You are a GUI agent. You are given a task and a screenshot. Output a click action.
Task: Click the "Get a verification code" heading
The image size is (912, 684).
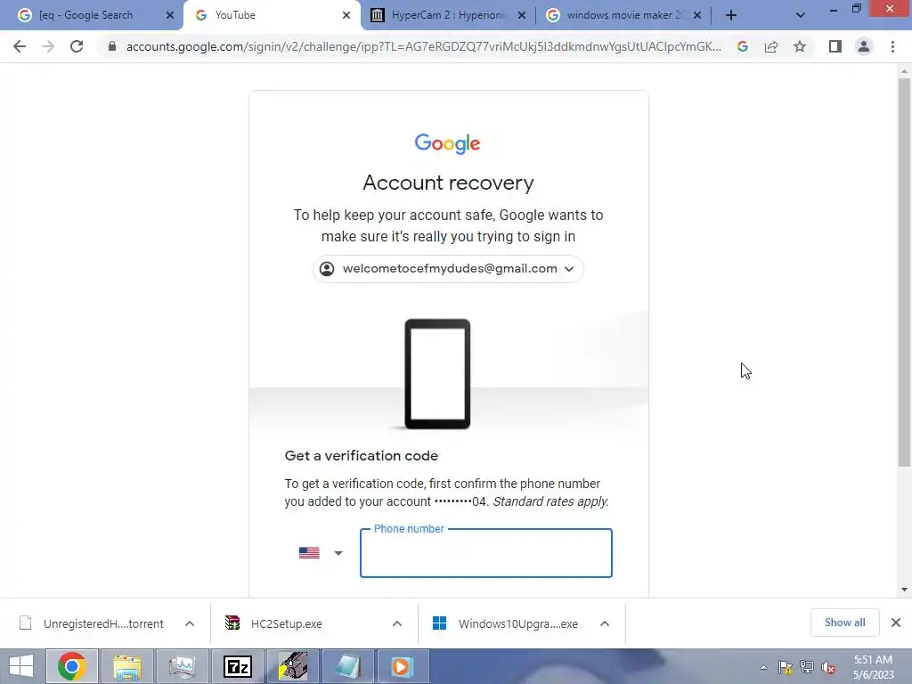pyautogui.click(x=362, y=456)
